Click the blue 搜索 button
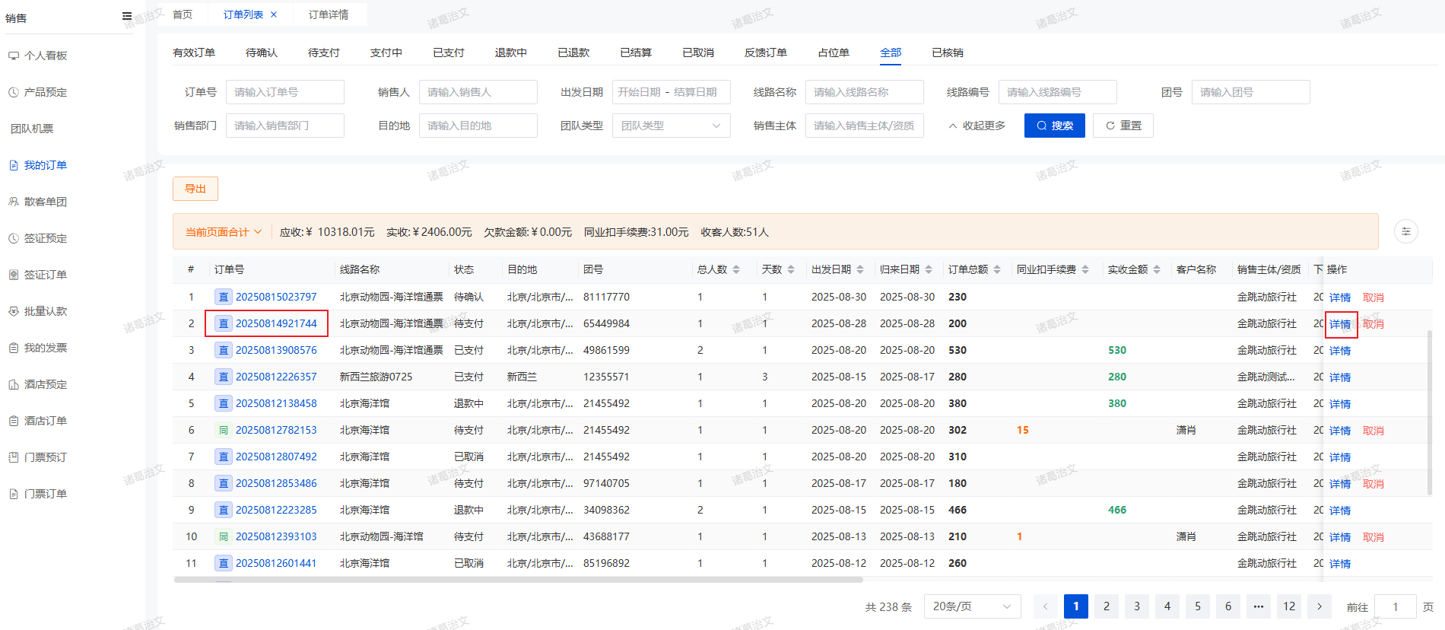 click(1054, 126)
